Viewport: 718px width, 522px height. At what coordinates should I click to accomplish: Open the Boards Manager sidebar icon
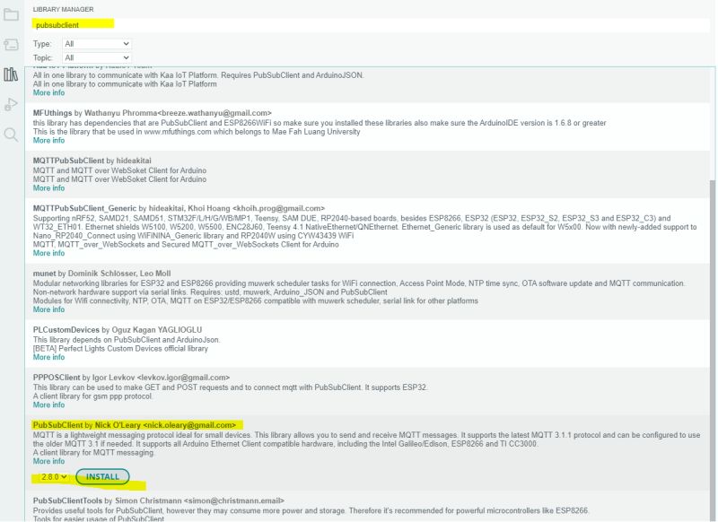tap(11, 44)
